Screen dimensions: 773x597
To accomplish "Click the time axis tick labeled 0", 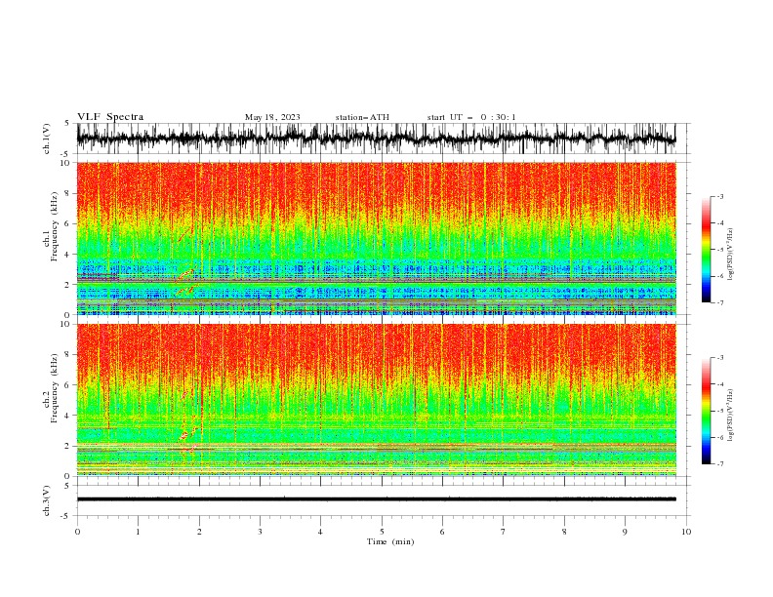I will (x=77, y=532).
